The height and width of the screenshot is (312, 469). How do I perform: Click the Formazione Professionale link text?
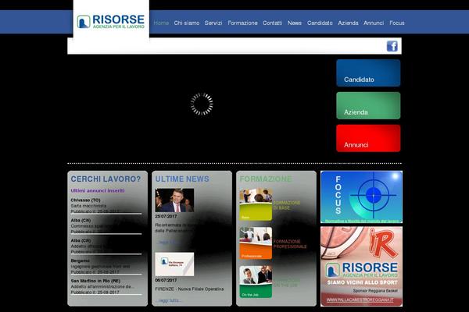[x=290, y=244]
